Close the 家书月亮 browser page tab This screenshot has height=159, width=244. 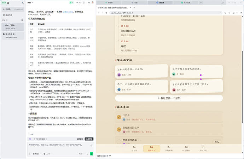(x=130, y=8)
